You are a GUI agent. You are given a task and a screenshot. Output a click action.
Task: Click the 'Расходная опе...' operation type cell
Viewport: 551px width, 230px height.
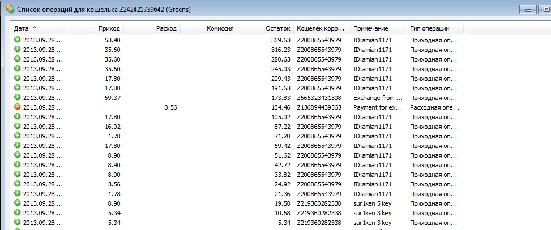click(435, 107)
